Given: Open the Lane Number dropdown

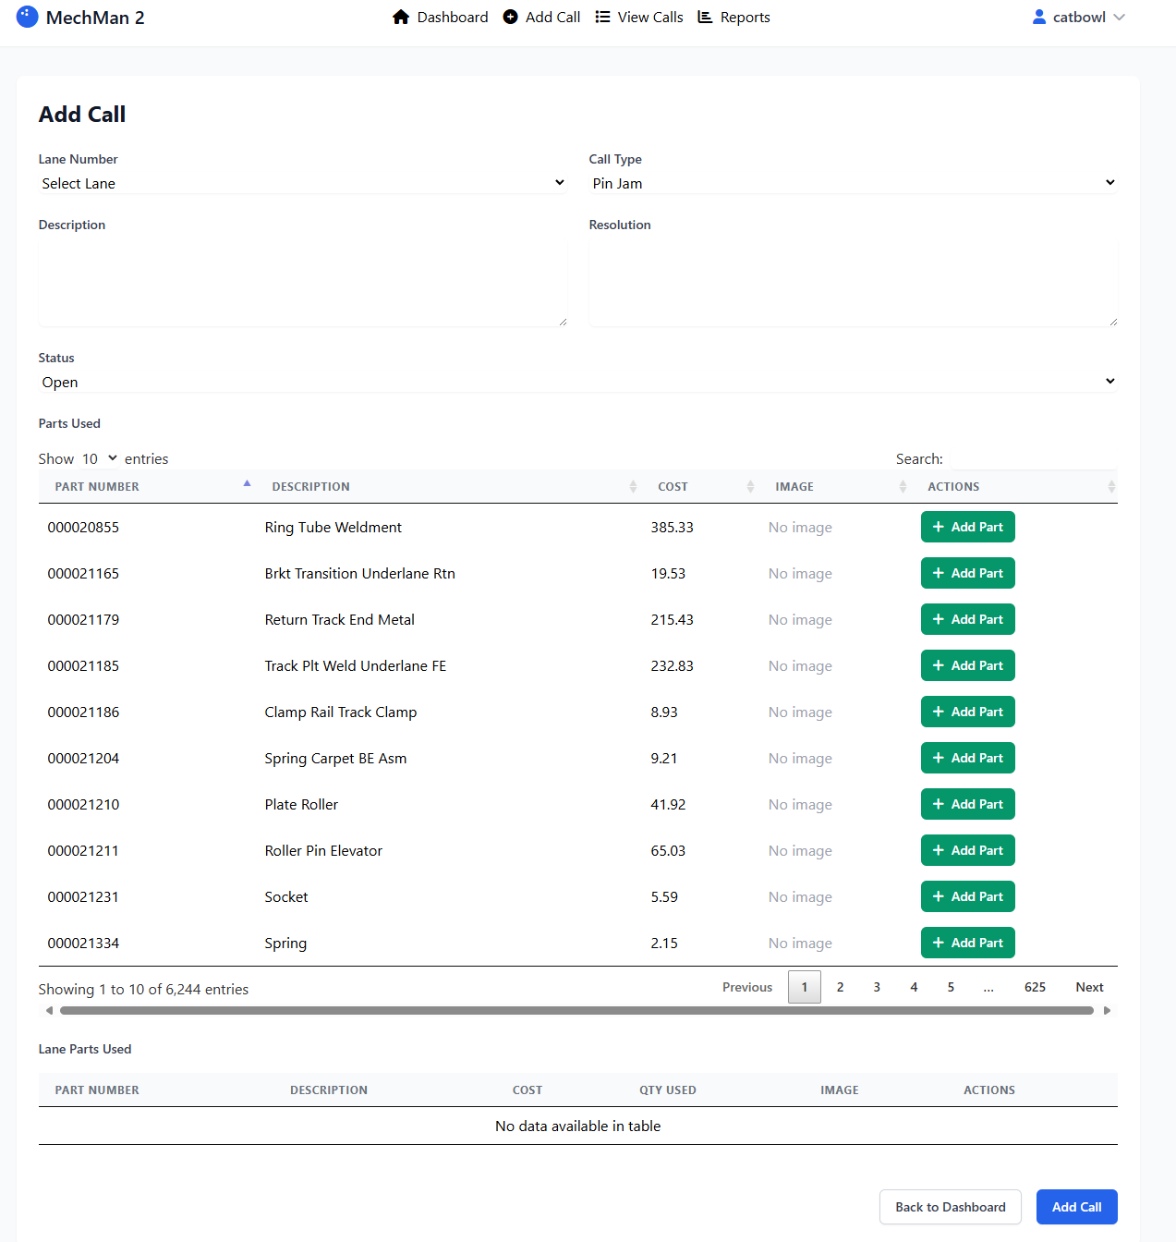Looking at the screenshot, I should (x=302, y=183).
